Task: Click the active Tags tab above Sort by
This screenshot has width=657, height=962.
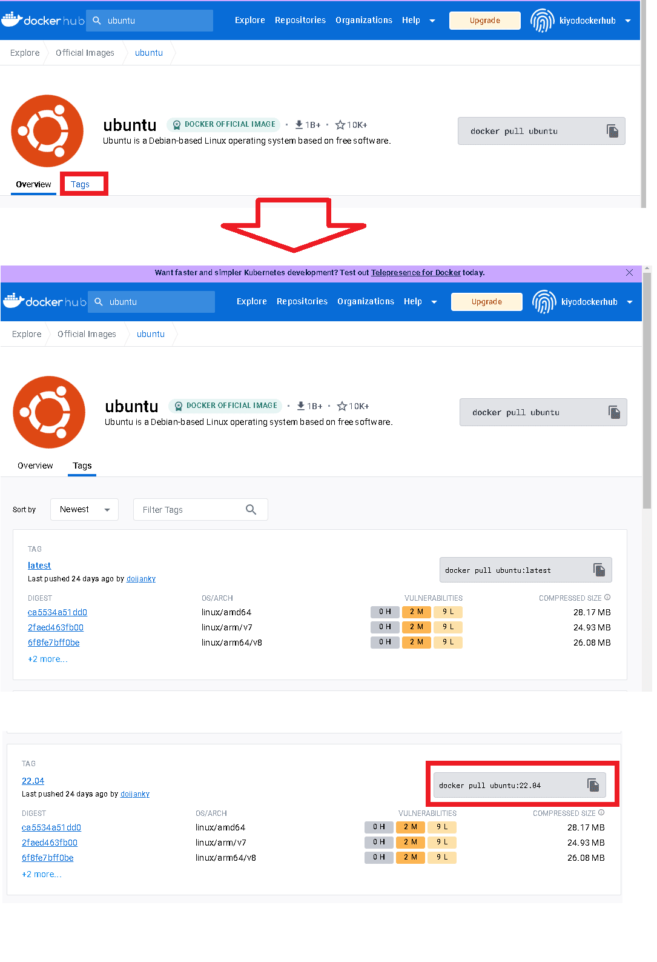Action: pyautogui.click(x=82, y=466)
